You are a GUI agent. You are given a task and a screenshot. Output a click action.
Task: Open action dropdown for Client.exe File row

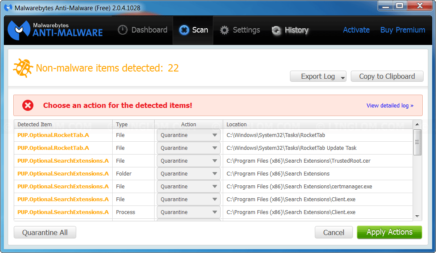188,199
